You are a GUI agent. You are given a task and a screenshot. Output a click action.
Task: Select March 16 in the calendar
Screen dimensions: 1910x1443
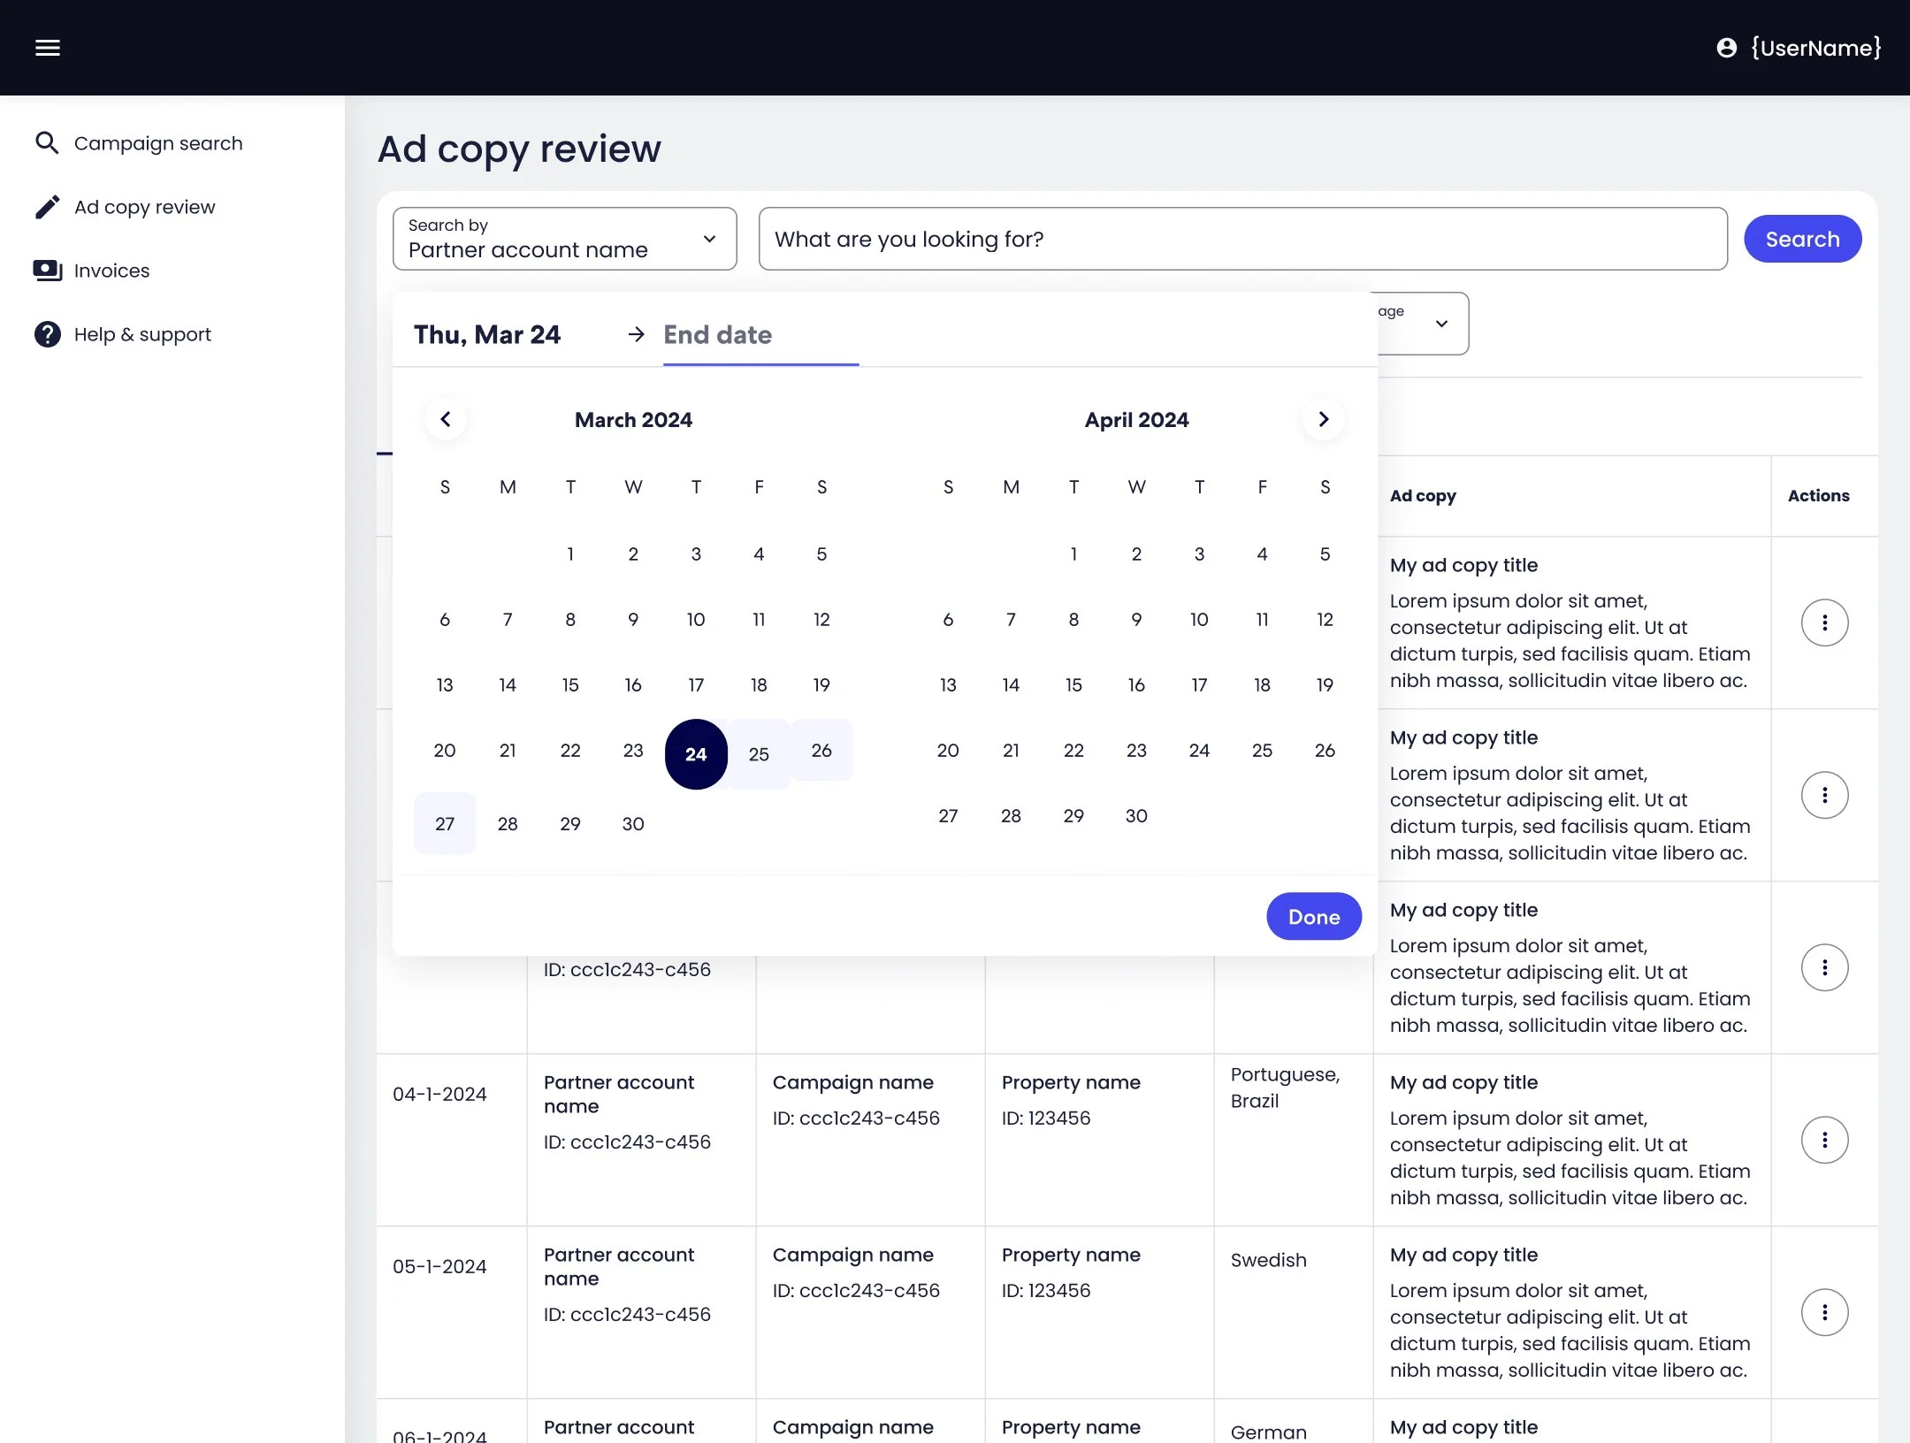tap(633, 684)
